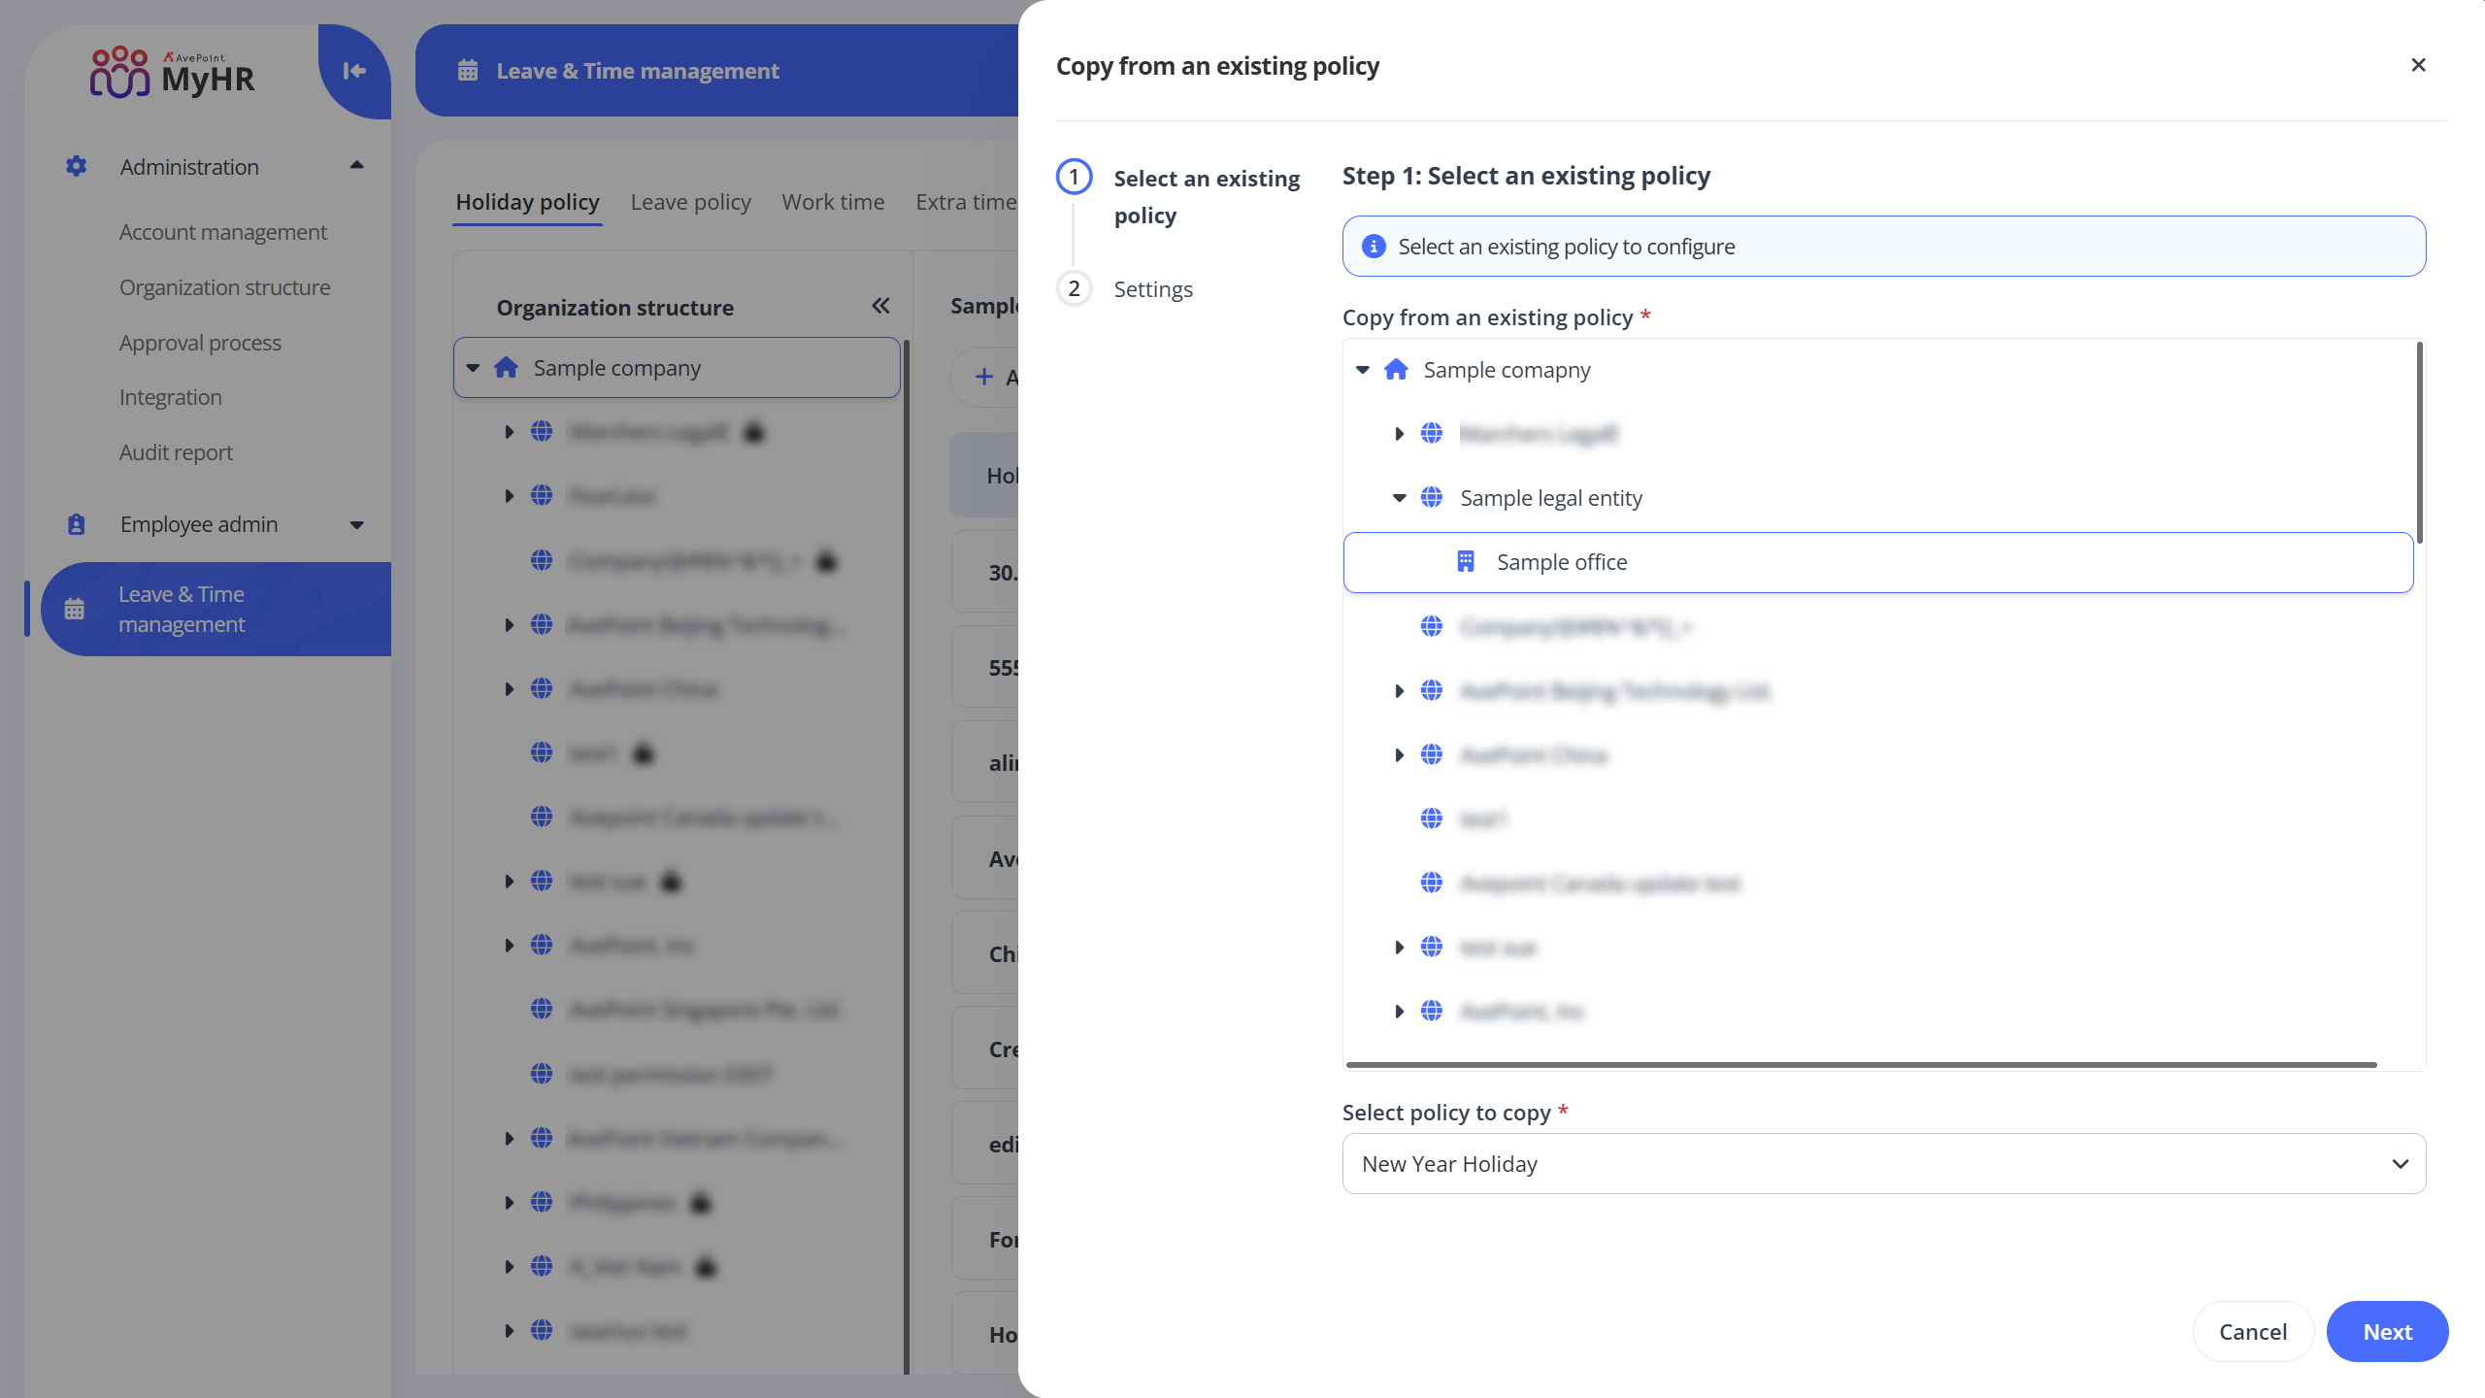Click the Administration gear icon
The width and height of the screenshot is (2485, 1398).
[76, 166]
